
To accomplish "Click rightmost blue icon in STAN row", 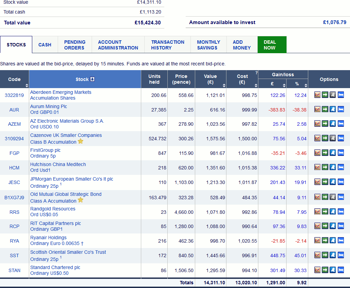I will point(340,270).
